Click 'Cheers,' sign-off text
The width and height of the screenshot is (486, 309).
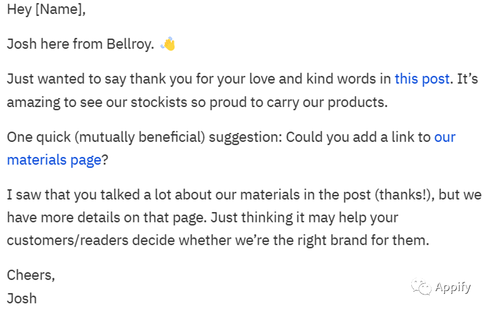(31, 275)
